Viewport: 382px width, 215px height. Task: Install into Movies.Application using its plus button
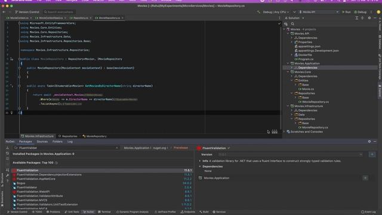point(365,178)
